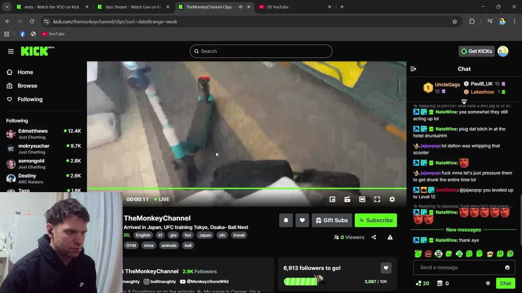
Task: Open YouTube bookmark in bookmarks bar
Action: (x=53, y=34)
